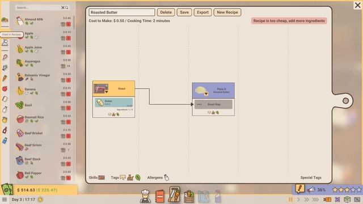363x204 pixels.
Task: Click the purple focus frame icon
Action: coord(337,199)
